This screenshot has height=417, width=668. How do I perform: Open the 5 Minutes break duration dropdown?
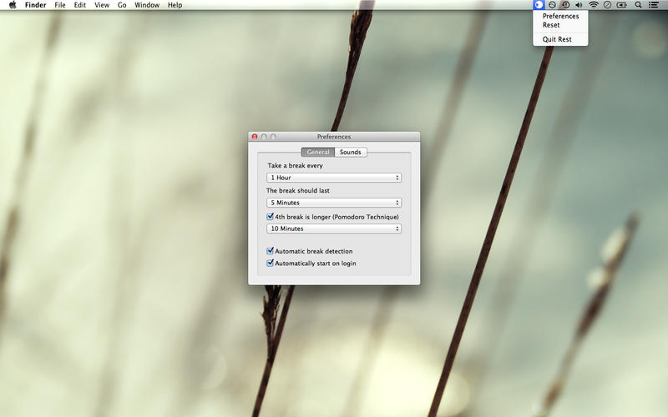334,203
